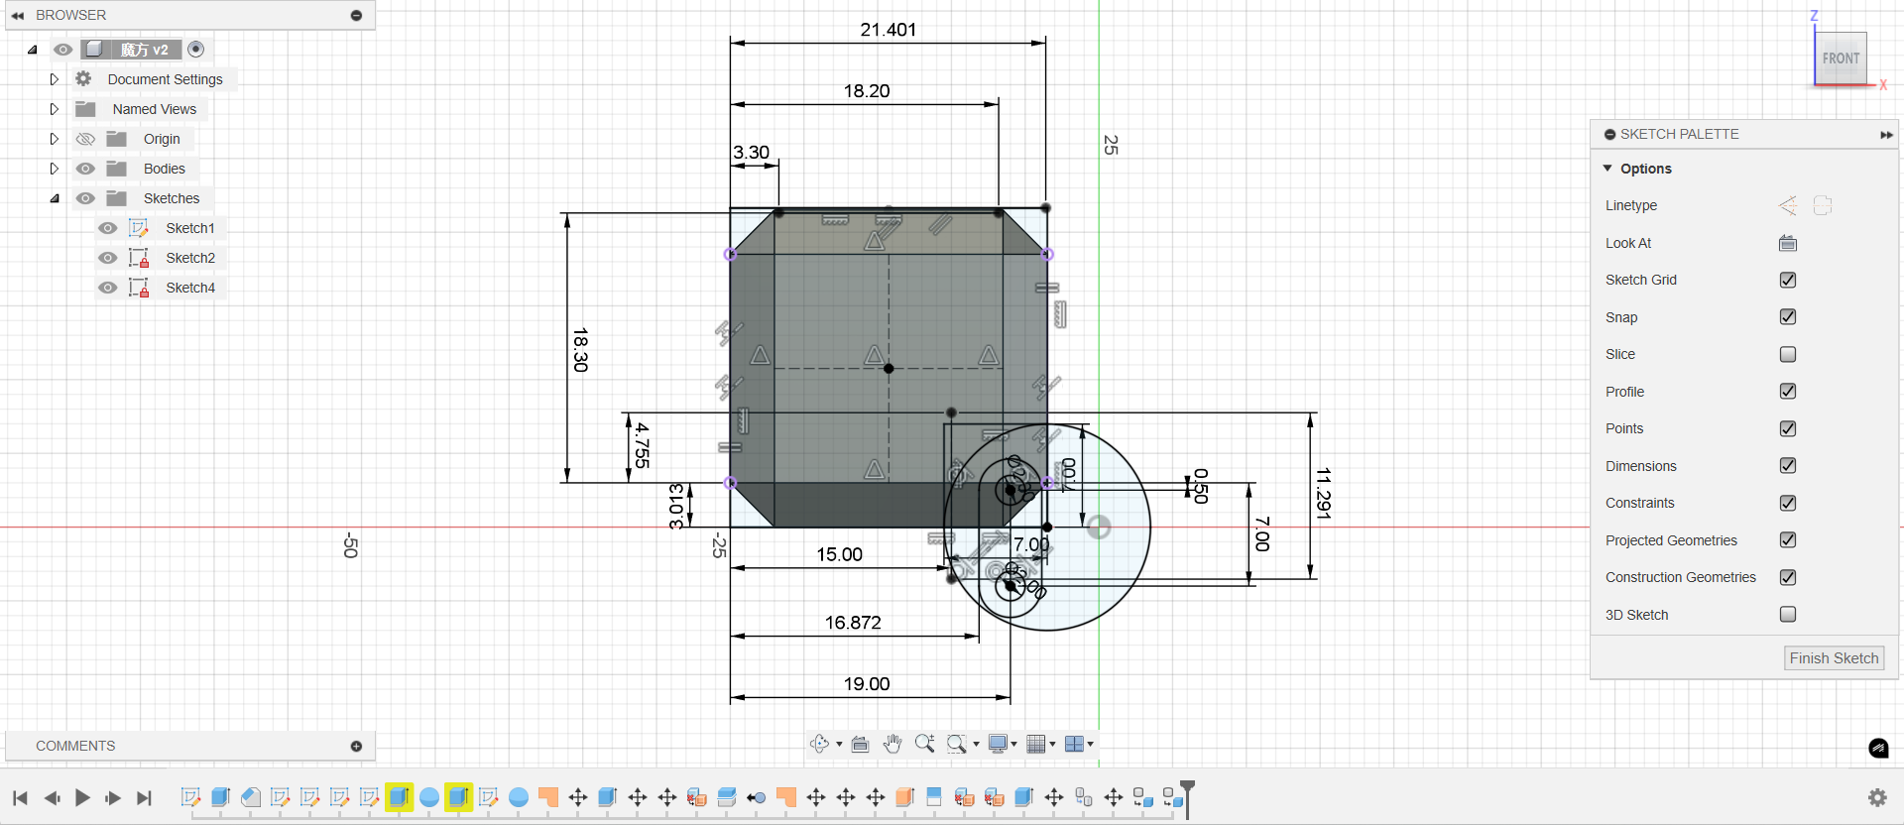Hide Sketch4 using its eye icon
1904x825 pixels.
[x=108, y=288]
